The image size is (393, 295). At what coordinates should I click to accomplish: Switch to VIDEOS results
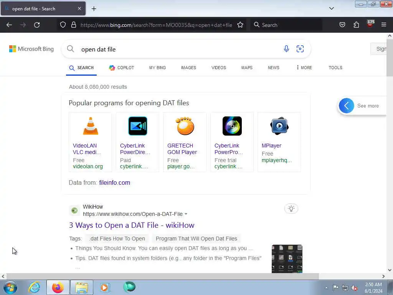pos(218,68)
